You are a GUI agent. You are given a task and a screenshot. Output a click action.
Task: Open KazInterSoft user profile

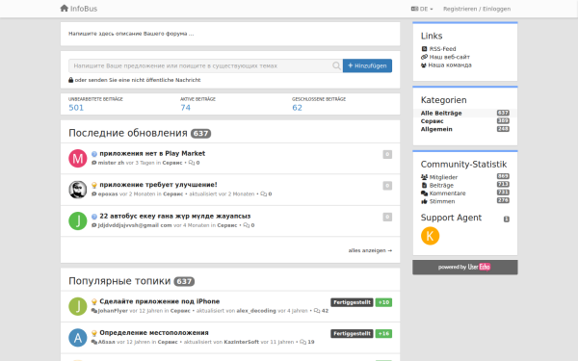tap(242, 342)
